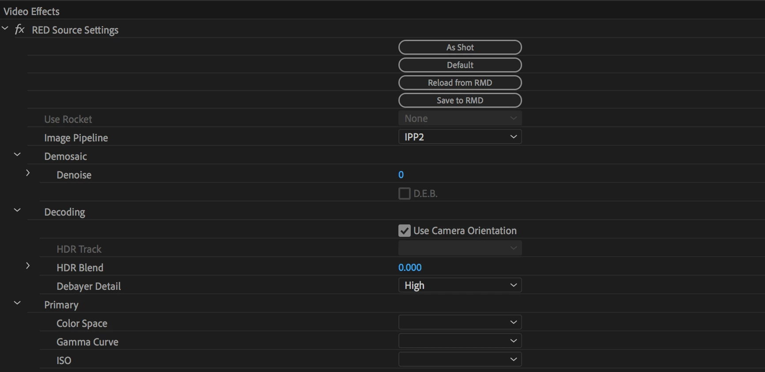This screenshot has width=765, height=372.
Task: Open the Debayer Detail dropdown
Action: (x=460, y=285)
